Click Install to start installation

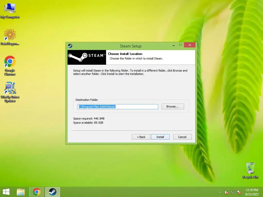[x=160, y=137]
